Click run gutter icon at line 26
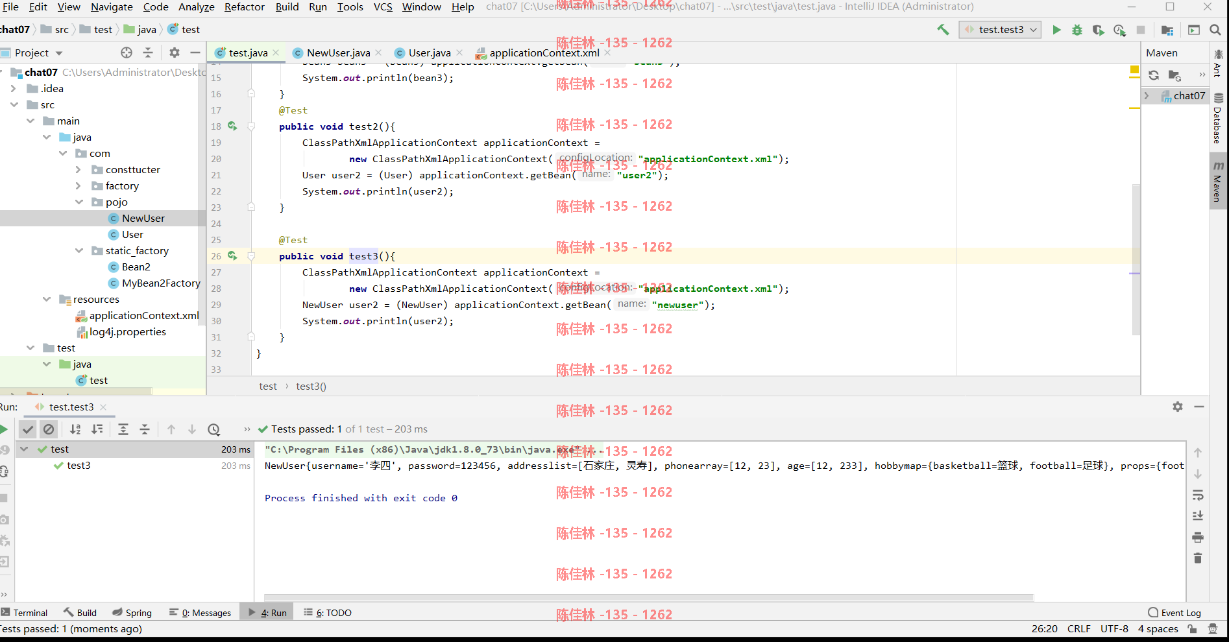The width and height of the screenshot is (1229, 642). pyautogui.click(x=232, y=256)
